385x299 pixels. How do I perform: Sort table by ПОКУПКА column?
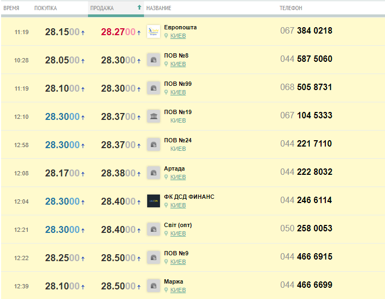pyautogui.click(x=45, y=9)
